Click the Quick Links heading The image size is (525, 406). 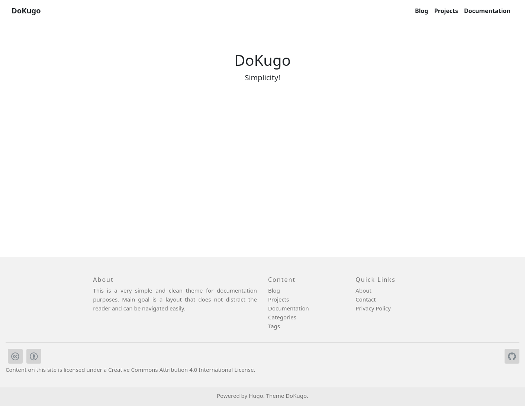point(375,280)
